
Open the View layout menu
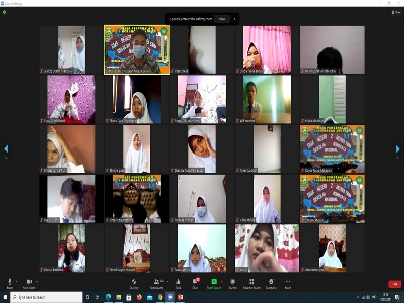(396, 12)
